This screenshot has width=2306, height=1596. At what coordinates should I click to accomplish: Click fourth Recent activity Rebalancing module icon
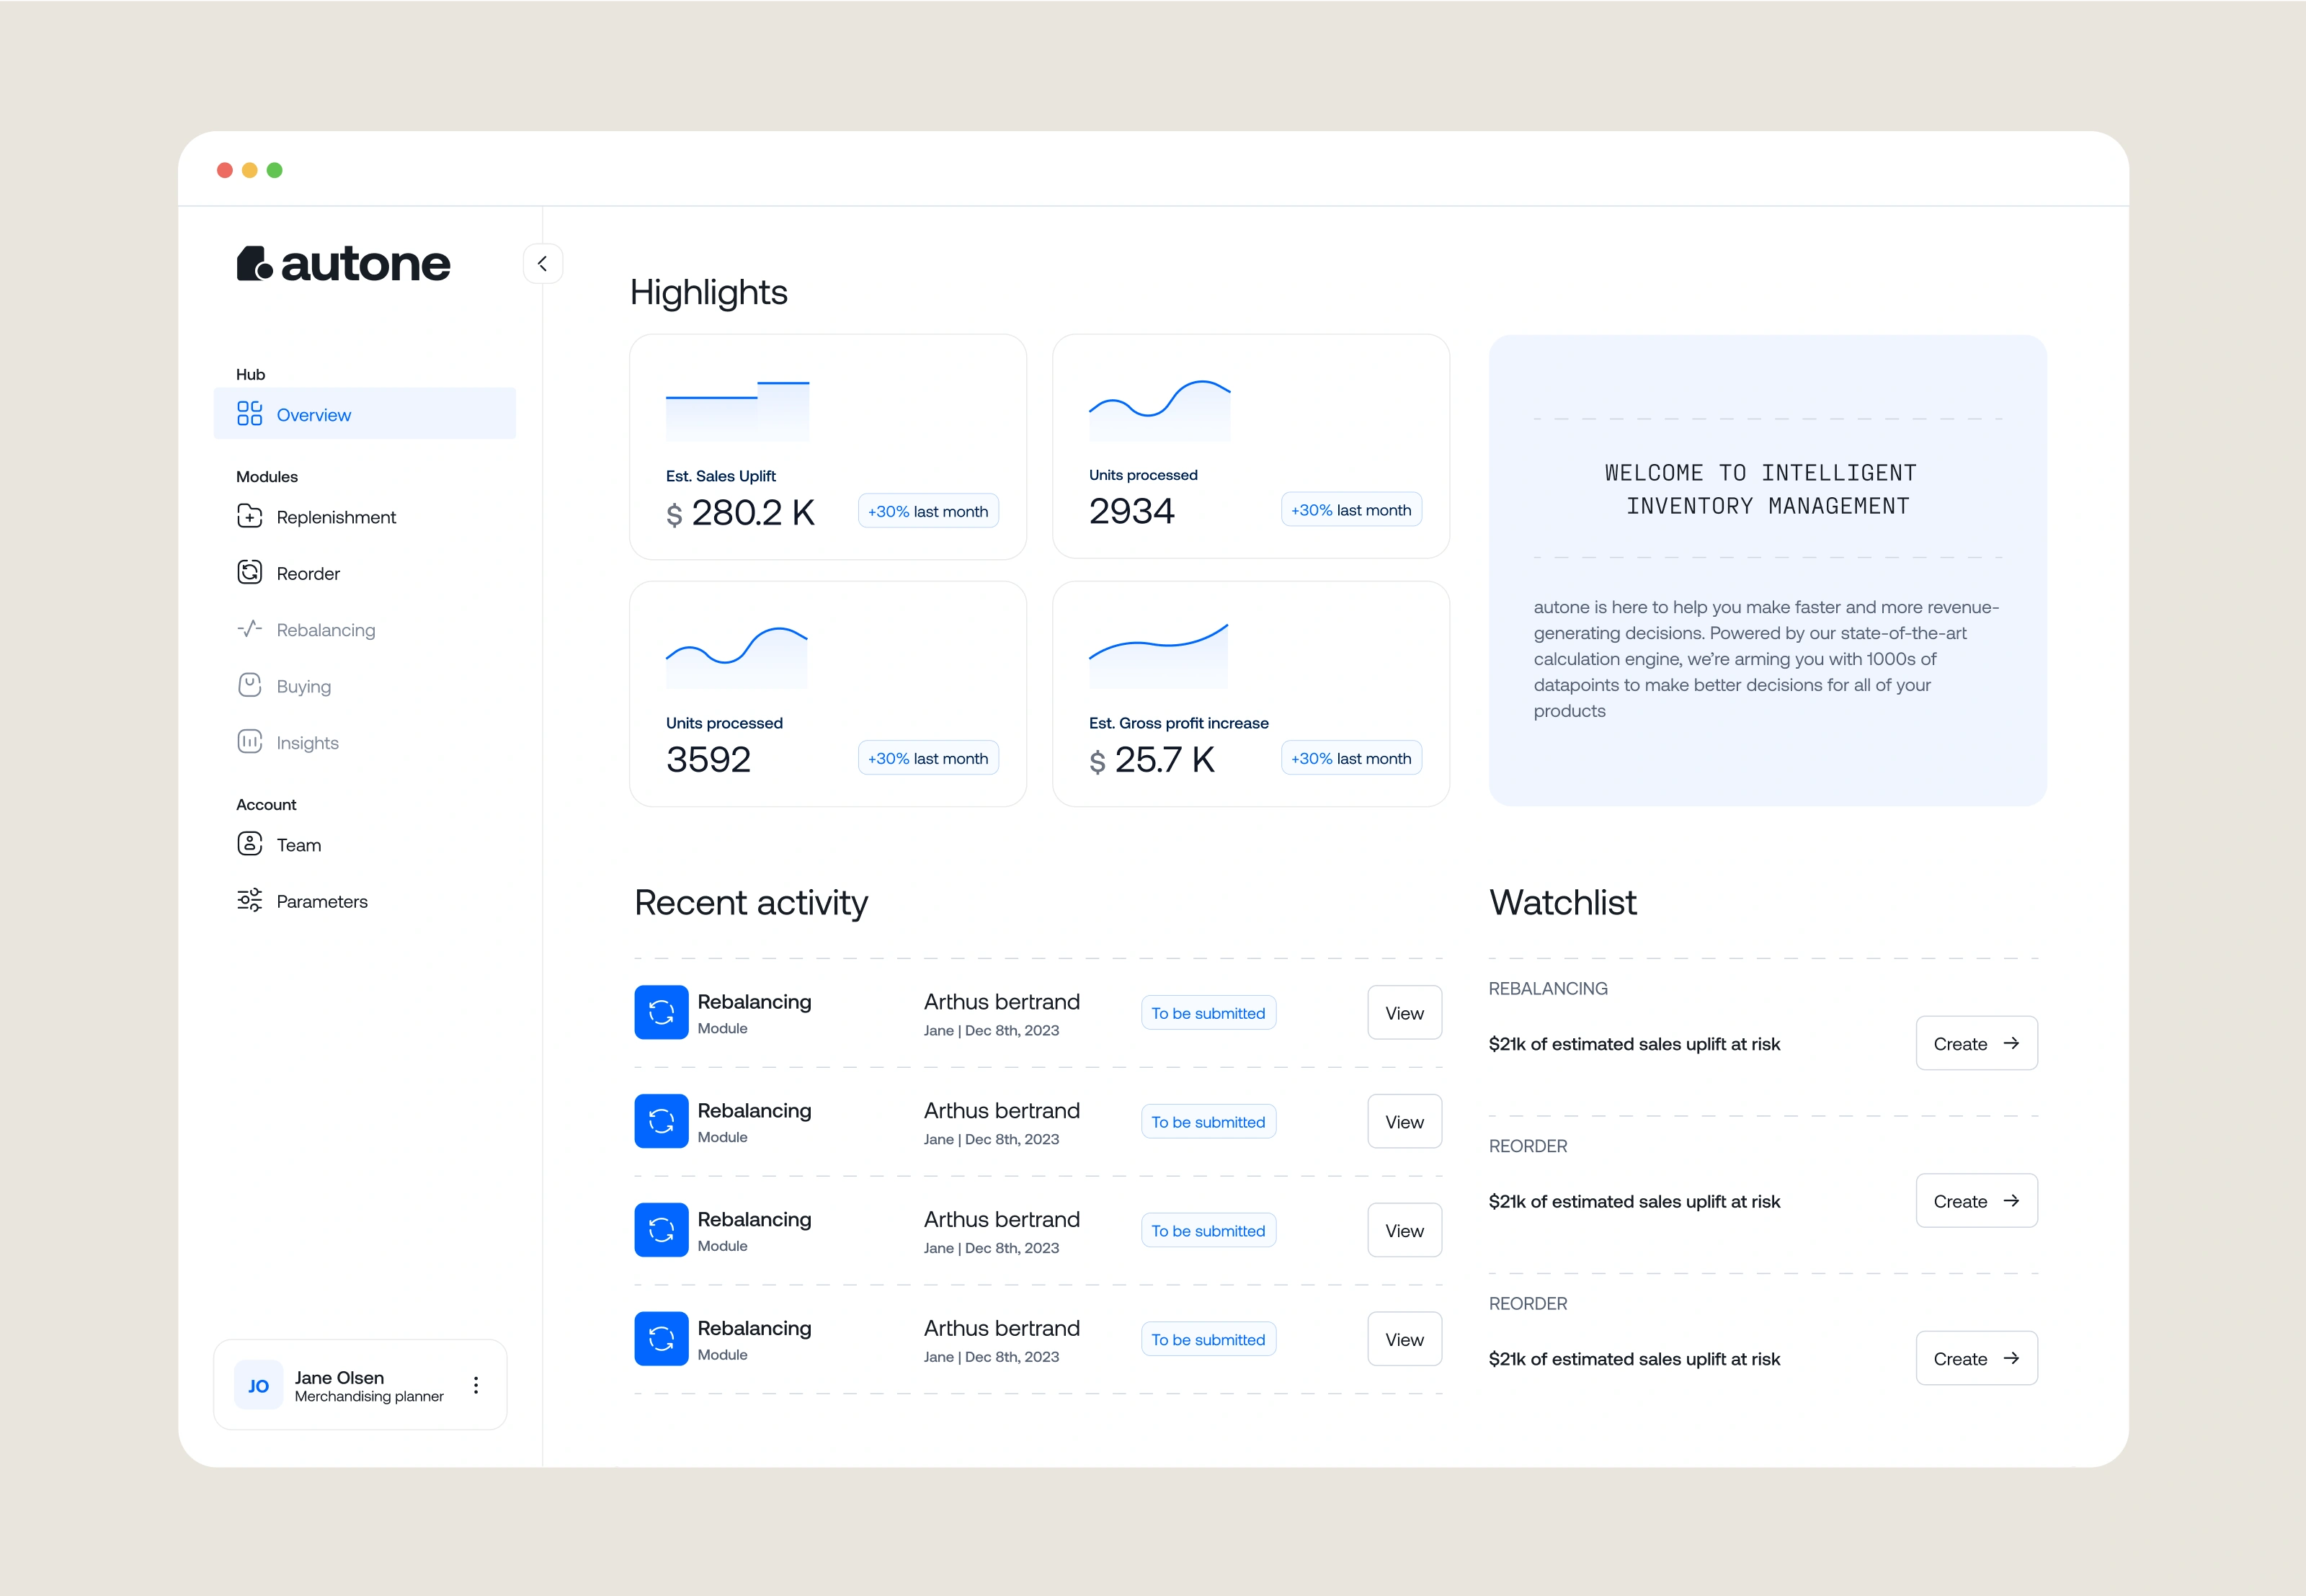(661, 1339)
